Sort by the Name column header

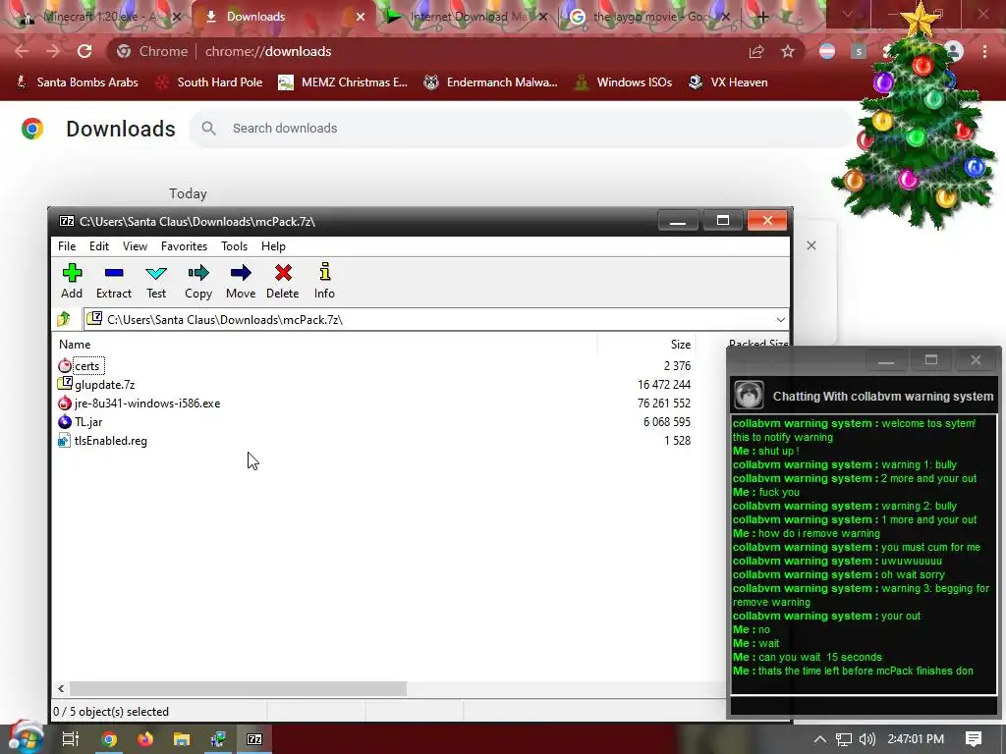coord(324,345)
